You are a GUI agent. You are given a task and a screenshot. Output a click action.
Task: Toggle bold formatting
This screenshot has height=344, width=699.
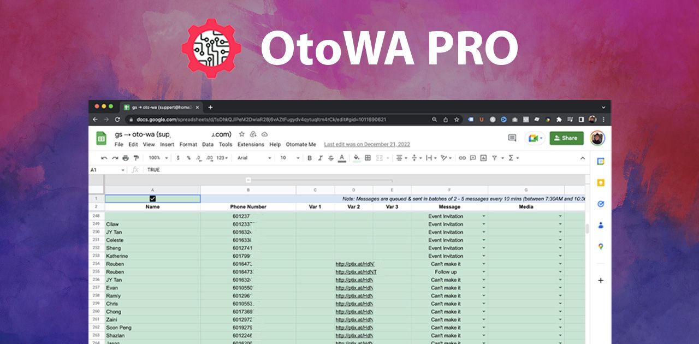309,158
